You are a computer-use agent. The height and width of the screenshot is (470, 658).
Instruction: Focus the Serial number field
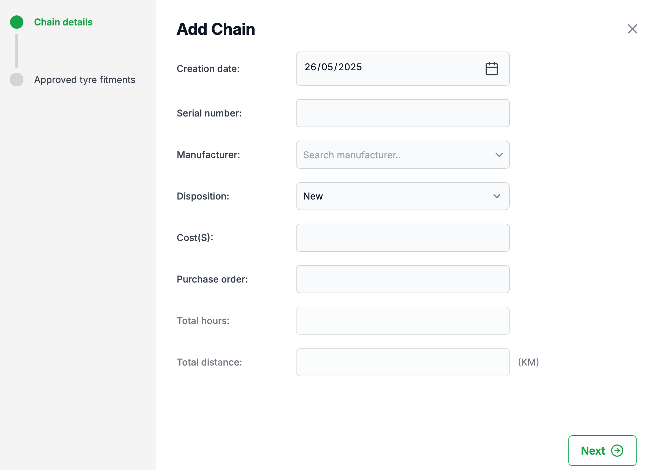click(403, 113)
